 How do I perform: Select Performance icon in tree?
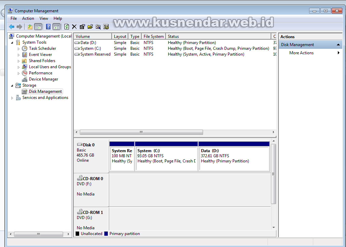tap(25, 73)
